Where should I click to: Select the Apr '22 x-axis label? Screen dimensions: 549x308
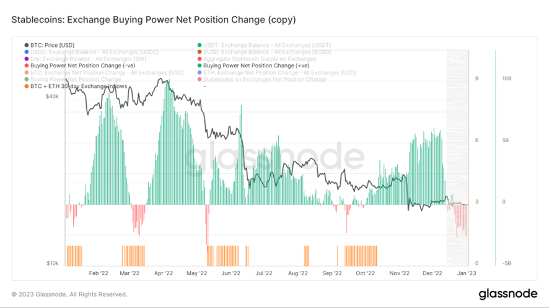(x=163, y=273)
